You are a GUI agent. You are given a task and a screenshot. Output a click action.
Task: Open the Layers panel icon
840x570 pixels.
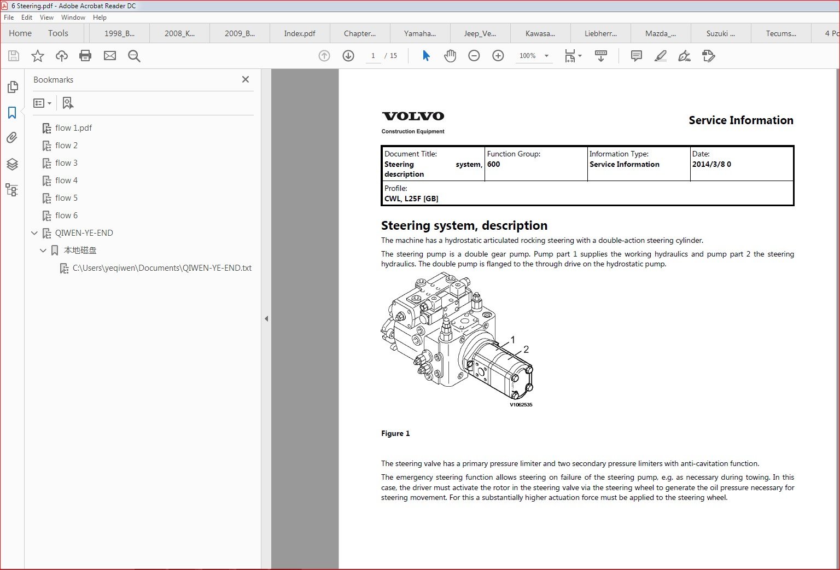click(12, 164)
